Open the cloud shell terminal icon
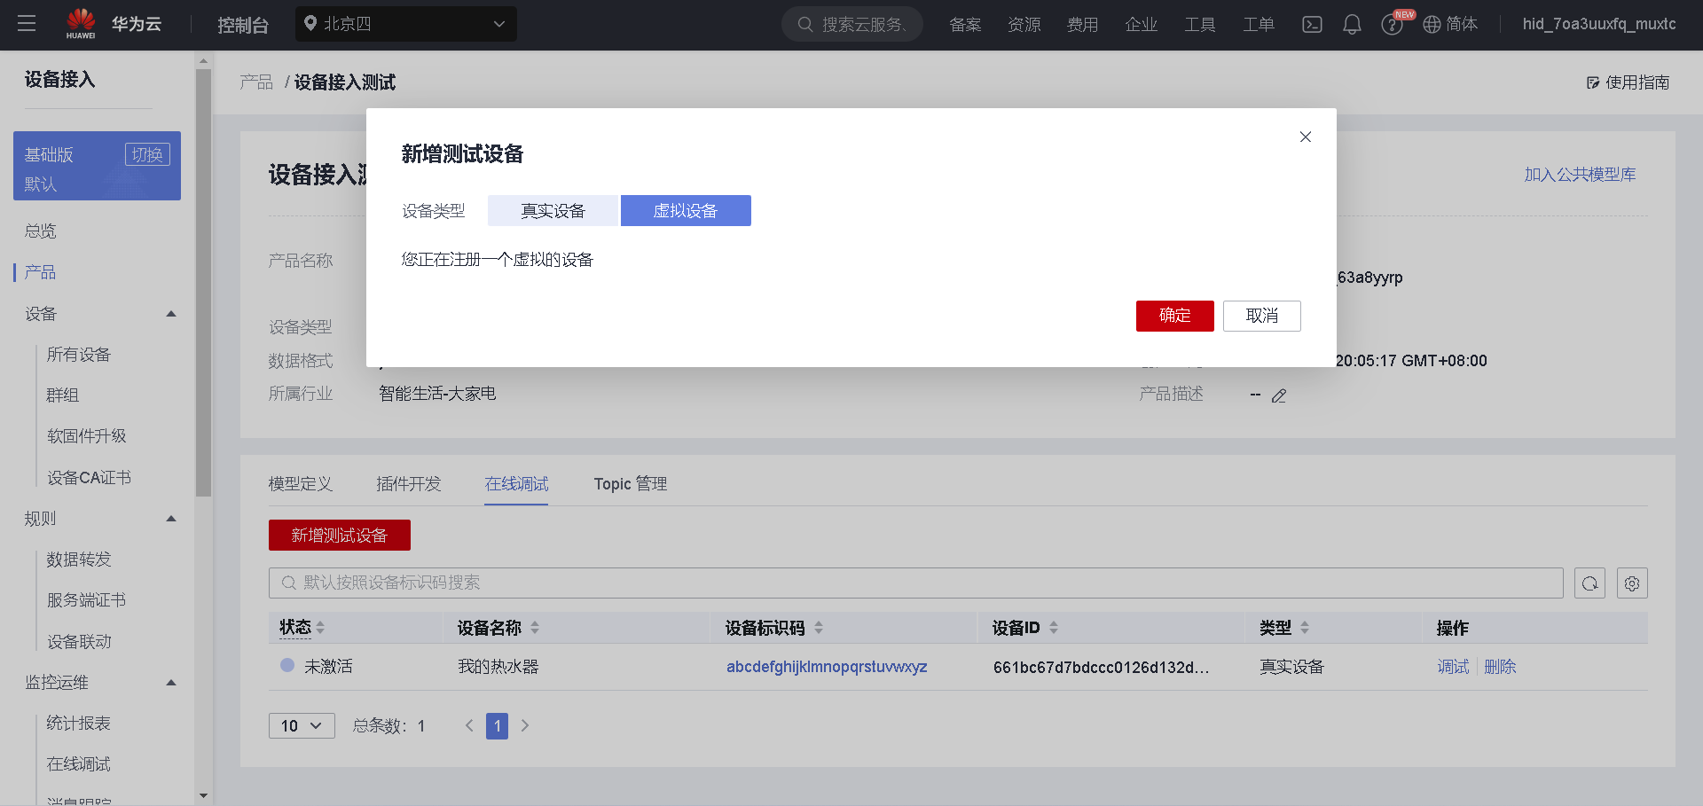The height and width of the screenshot is (806, 1703). tap(1312, 25)
